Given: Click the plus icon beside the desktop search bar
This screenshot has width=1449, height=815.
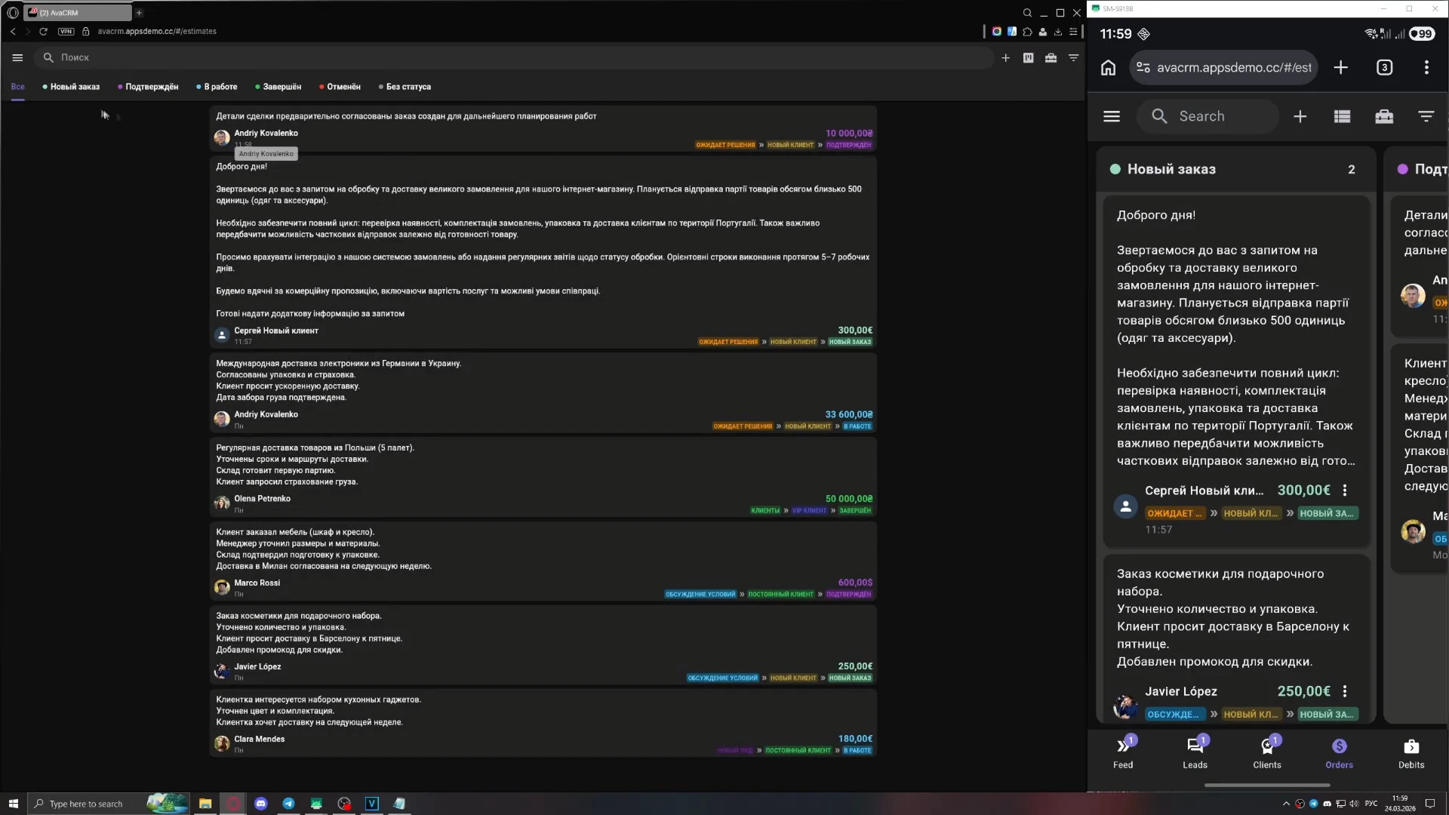Looking at the screenshot, I should [1005, 57].
